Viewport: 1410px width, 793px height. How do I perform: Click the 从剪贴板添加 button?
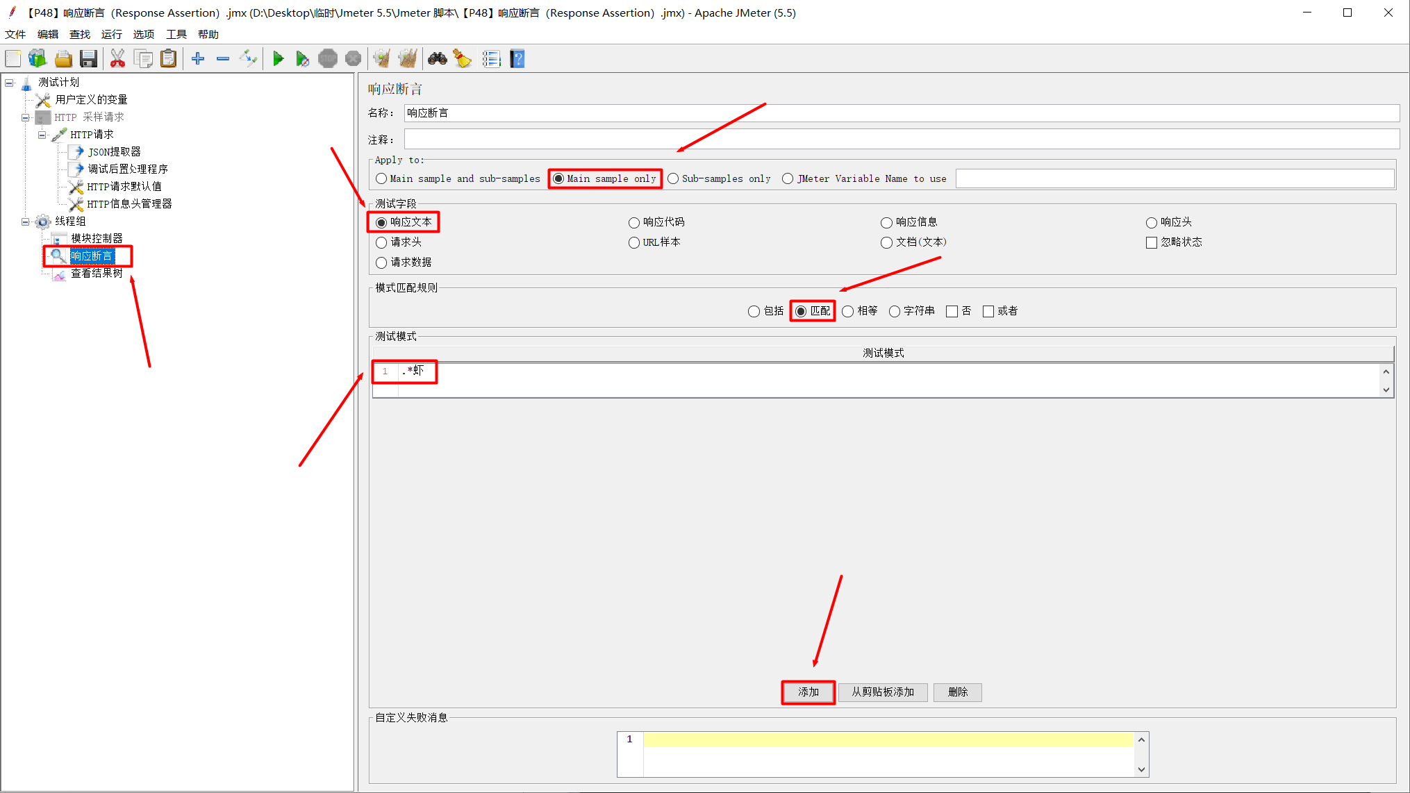pyautogui.click(x=882, y=692)
